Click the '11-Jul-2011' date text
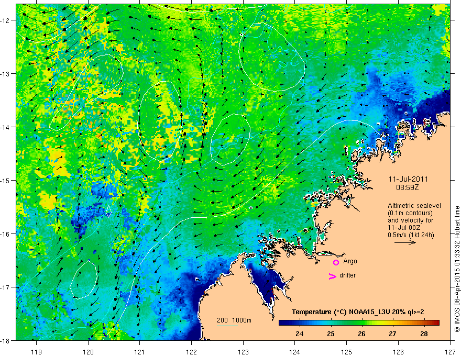 click(x=408, y=179)
